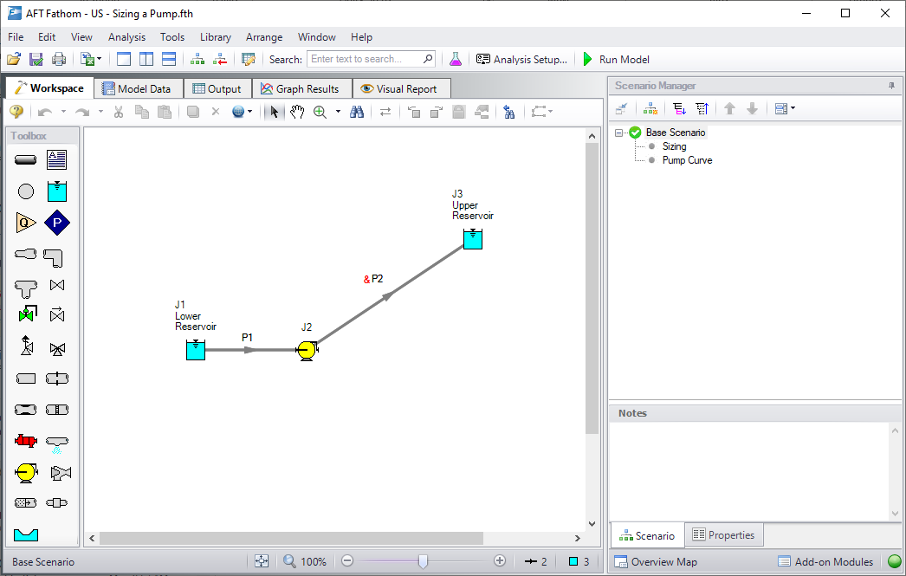The width and height of the screenshot is (906, 576).
Task: Open the Analysis menu
Action: pos(126,37)
